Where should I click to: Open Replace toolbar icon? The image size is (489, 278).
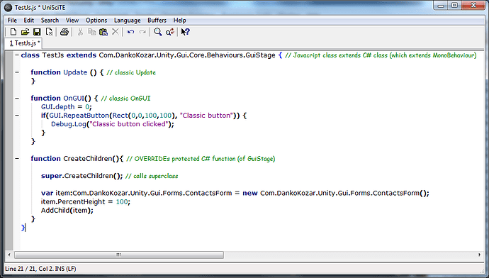tap(170, 32)
